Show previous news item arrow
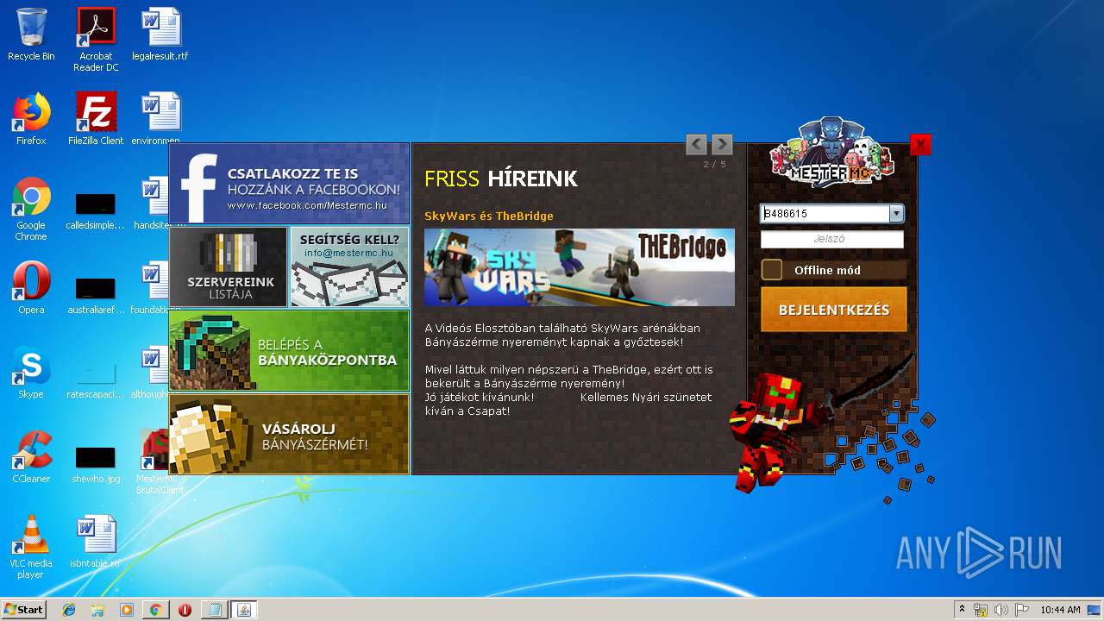1104x621 pixels. click(696, 144)
